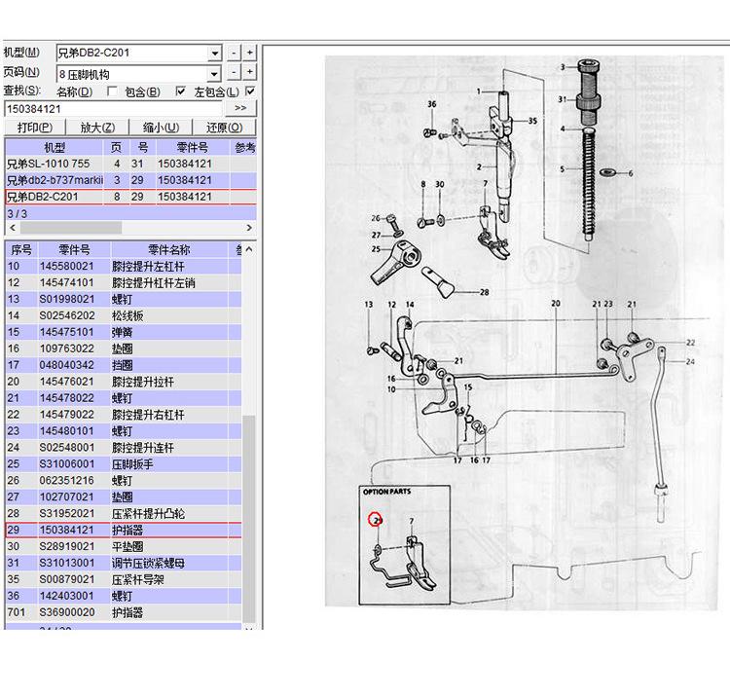Click the left arrow of the horizontal scrollbar
Screen dimensions: 730x698
(13, 228)
